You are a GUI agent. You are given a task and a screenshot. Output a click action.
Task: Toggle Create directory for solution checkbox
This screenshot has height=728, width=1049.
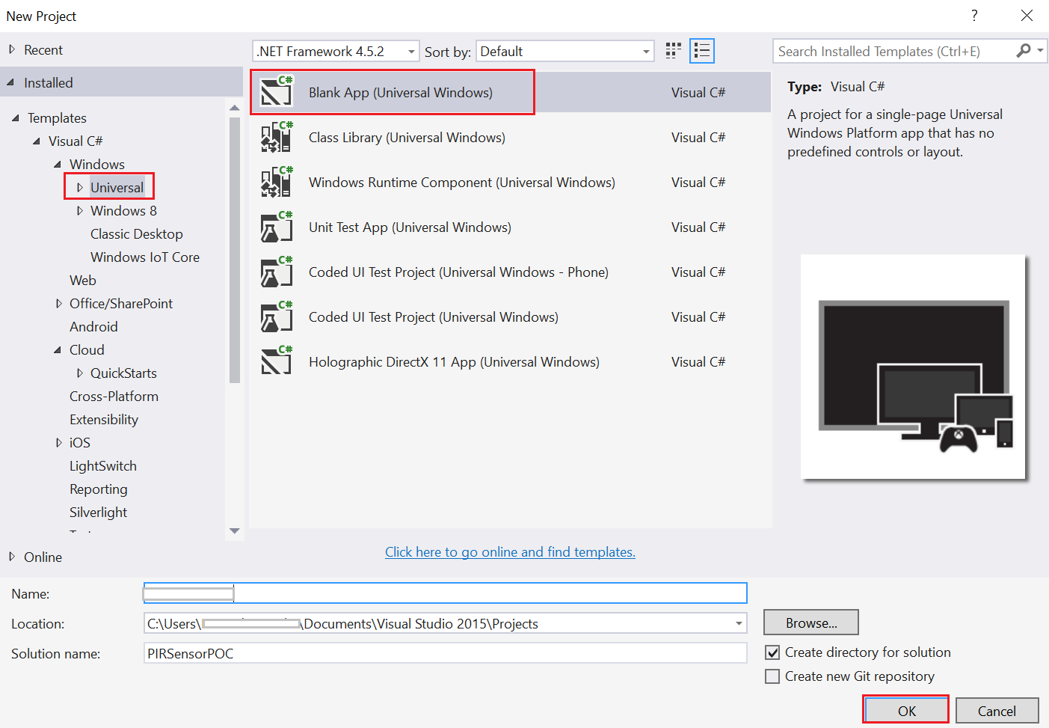point(772,652)
